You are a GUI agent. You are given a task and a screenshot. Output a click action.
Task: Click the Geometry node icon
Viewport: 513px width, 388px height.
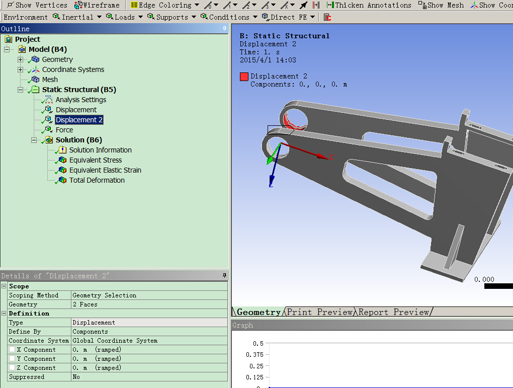pyautogui.click(x=35, y=59)
